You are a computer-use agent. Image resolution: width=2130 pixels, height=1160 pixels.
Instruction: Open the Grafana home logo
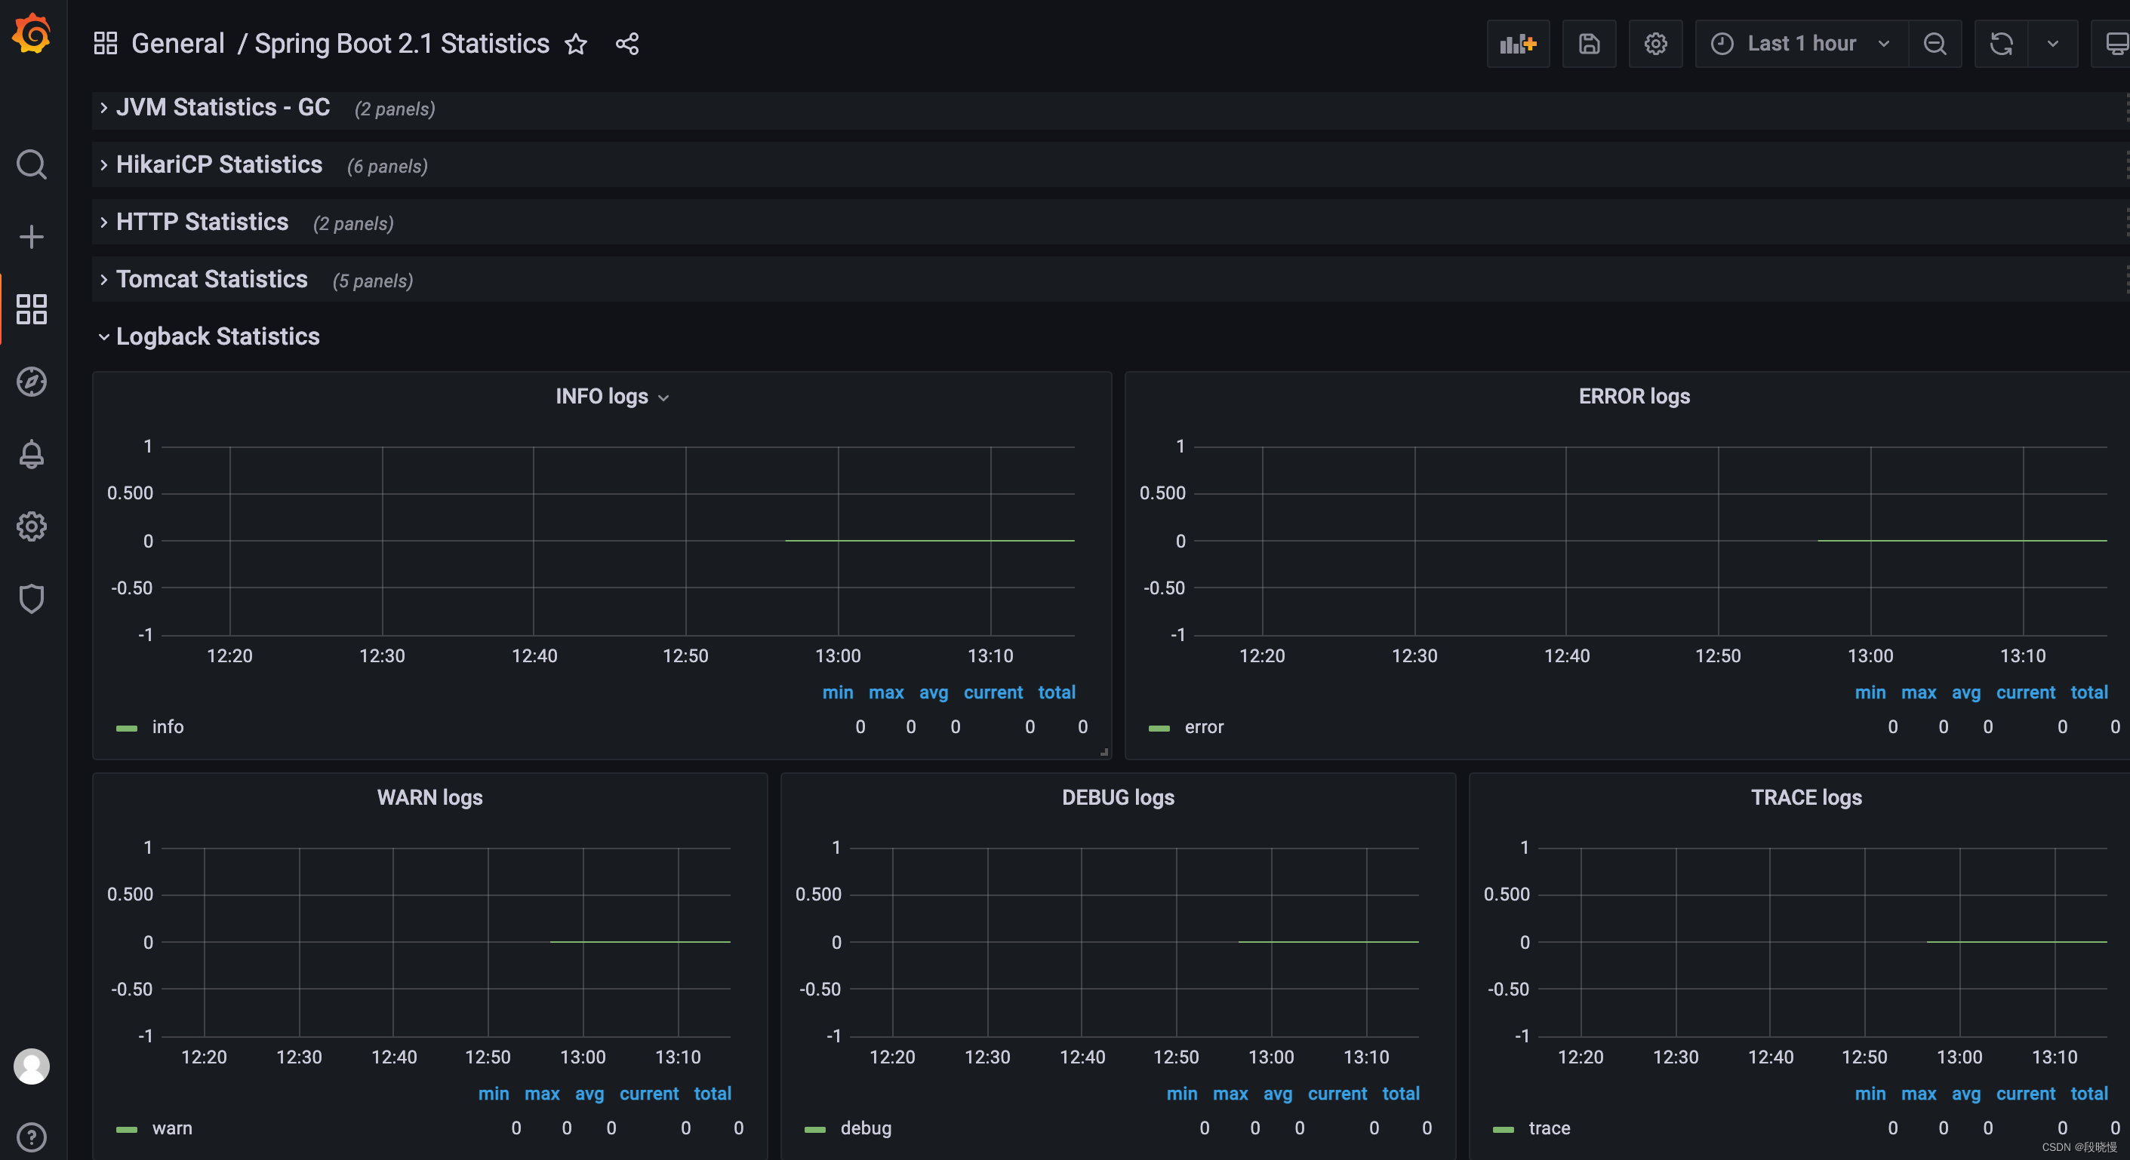pyautogui.click(x=32, y=33)
